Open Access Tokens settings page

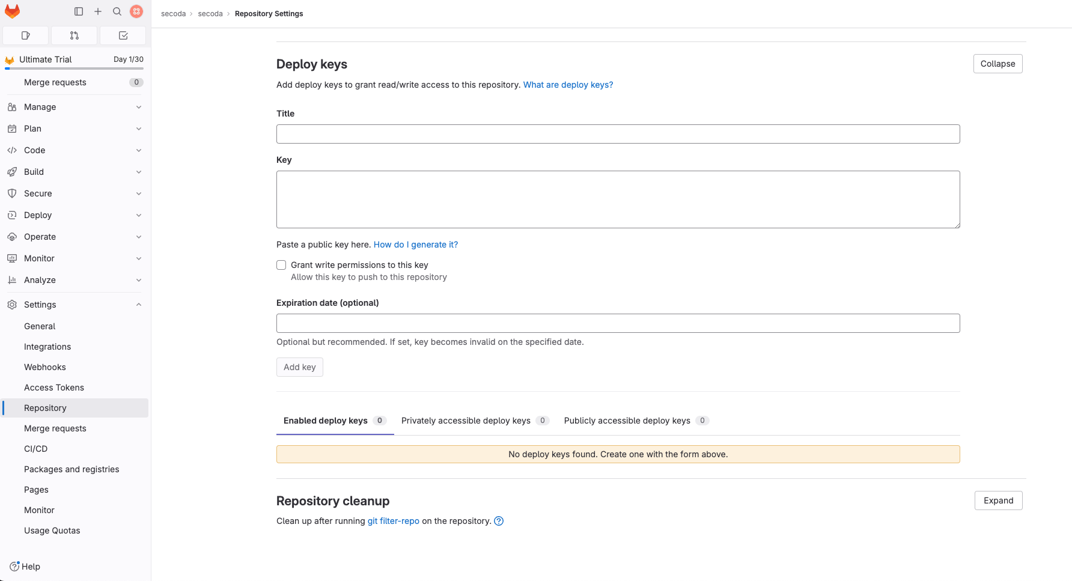[x=54, y=388]
